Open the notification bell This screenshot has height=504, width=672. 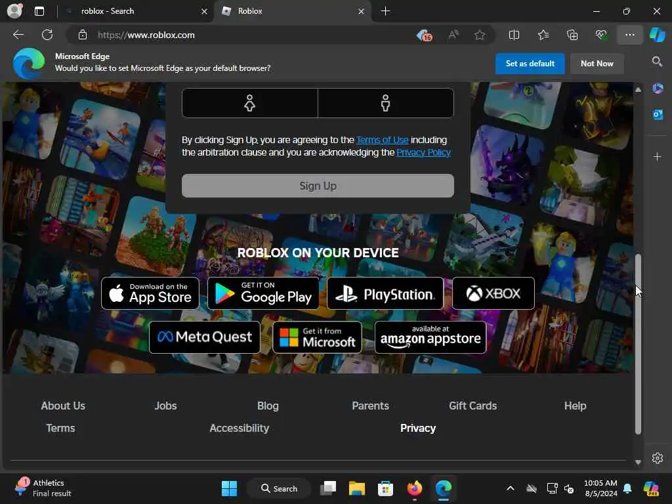click(x=627, y=488)
